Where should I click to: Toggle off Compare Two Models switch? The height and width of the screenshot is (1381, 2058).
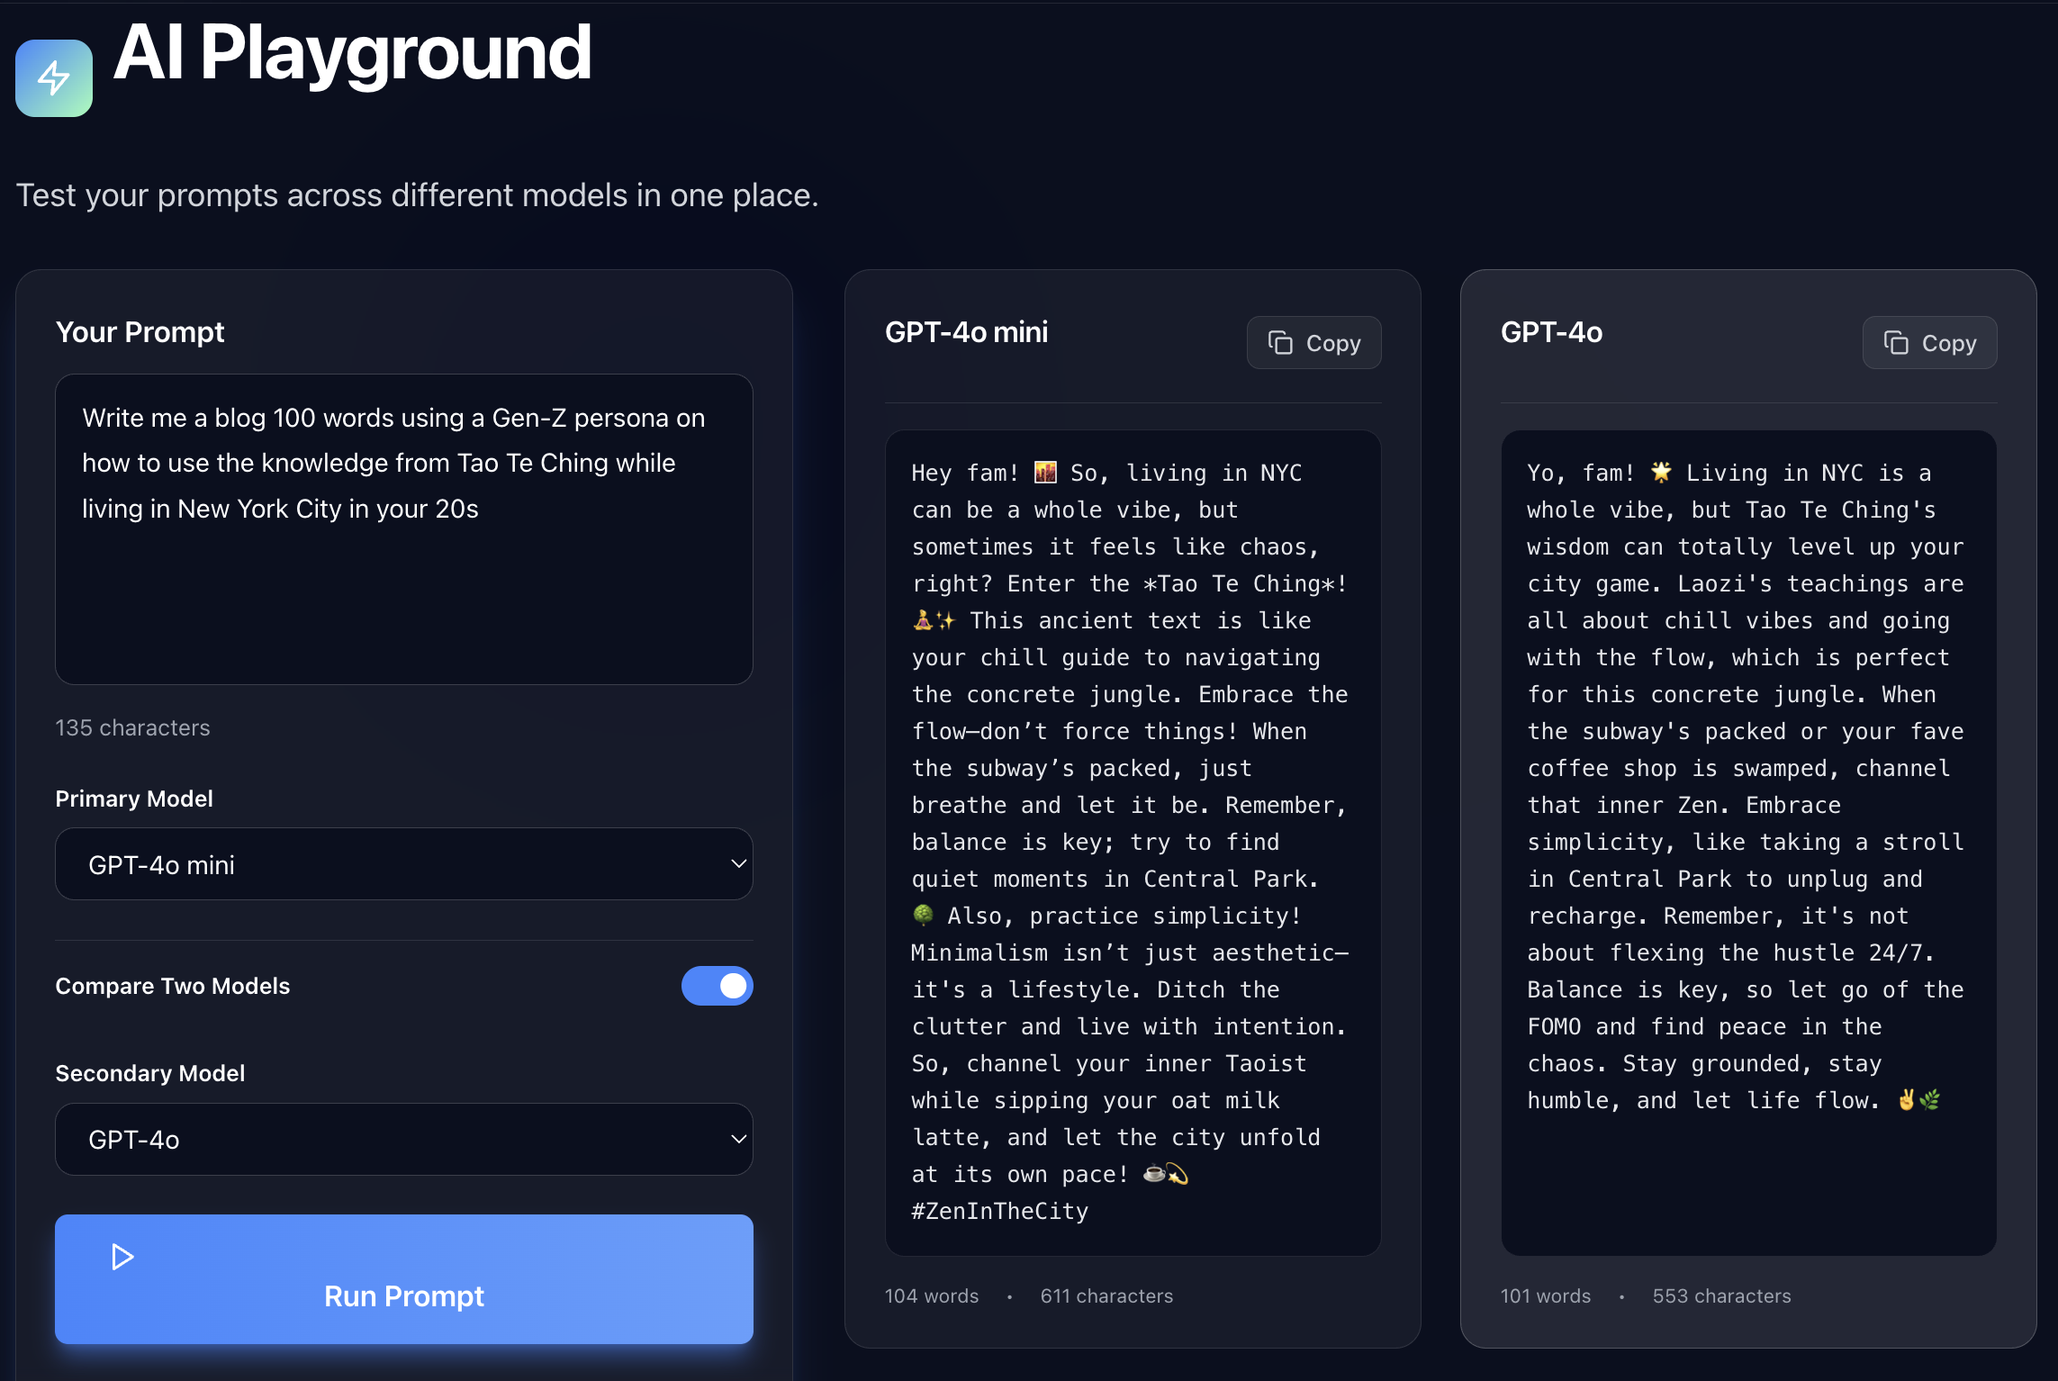click(x=717, y=986)
